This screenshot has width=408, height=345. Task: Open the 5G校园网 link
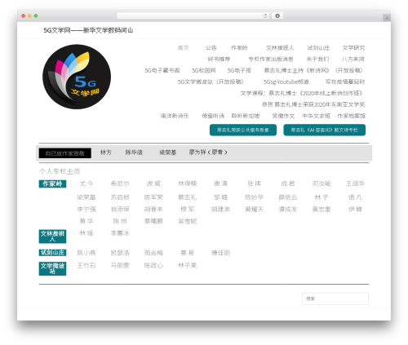point(204,70)
